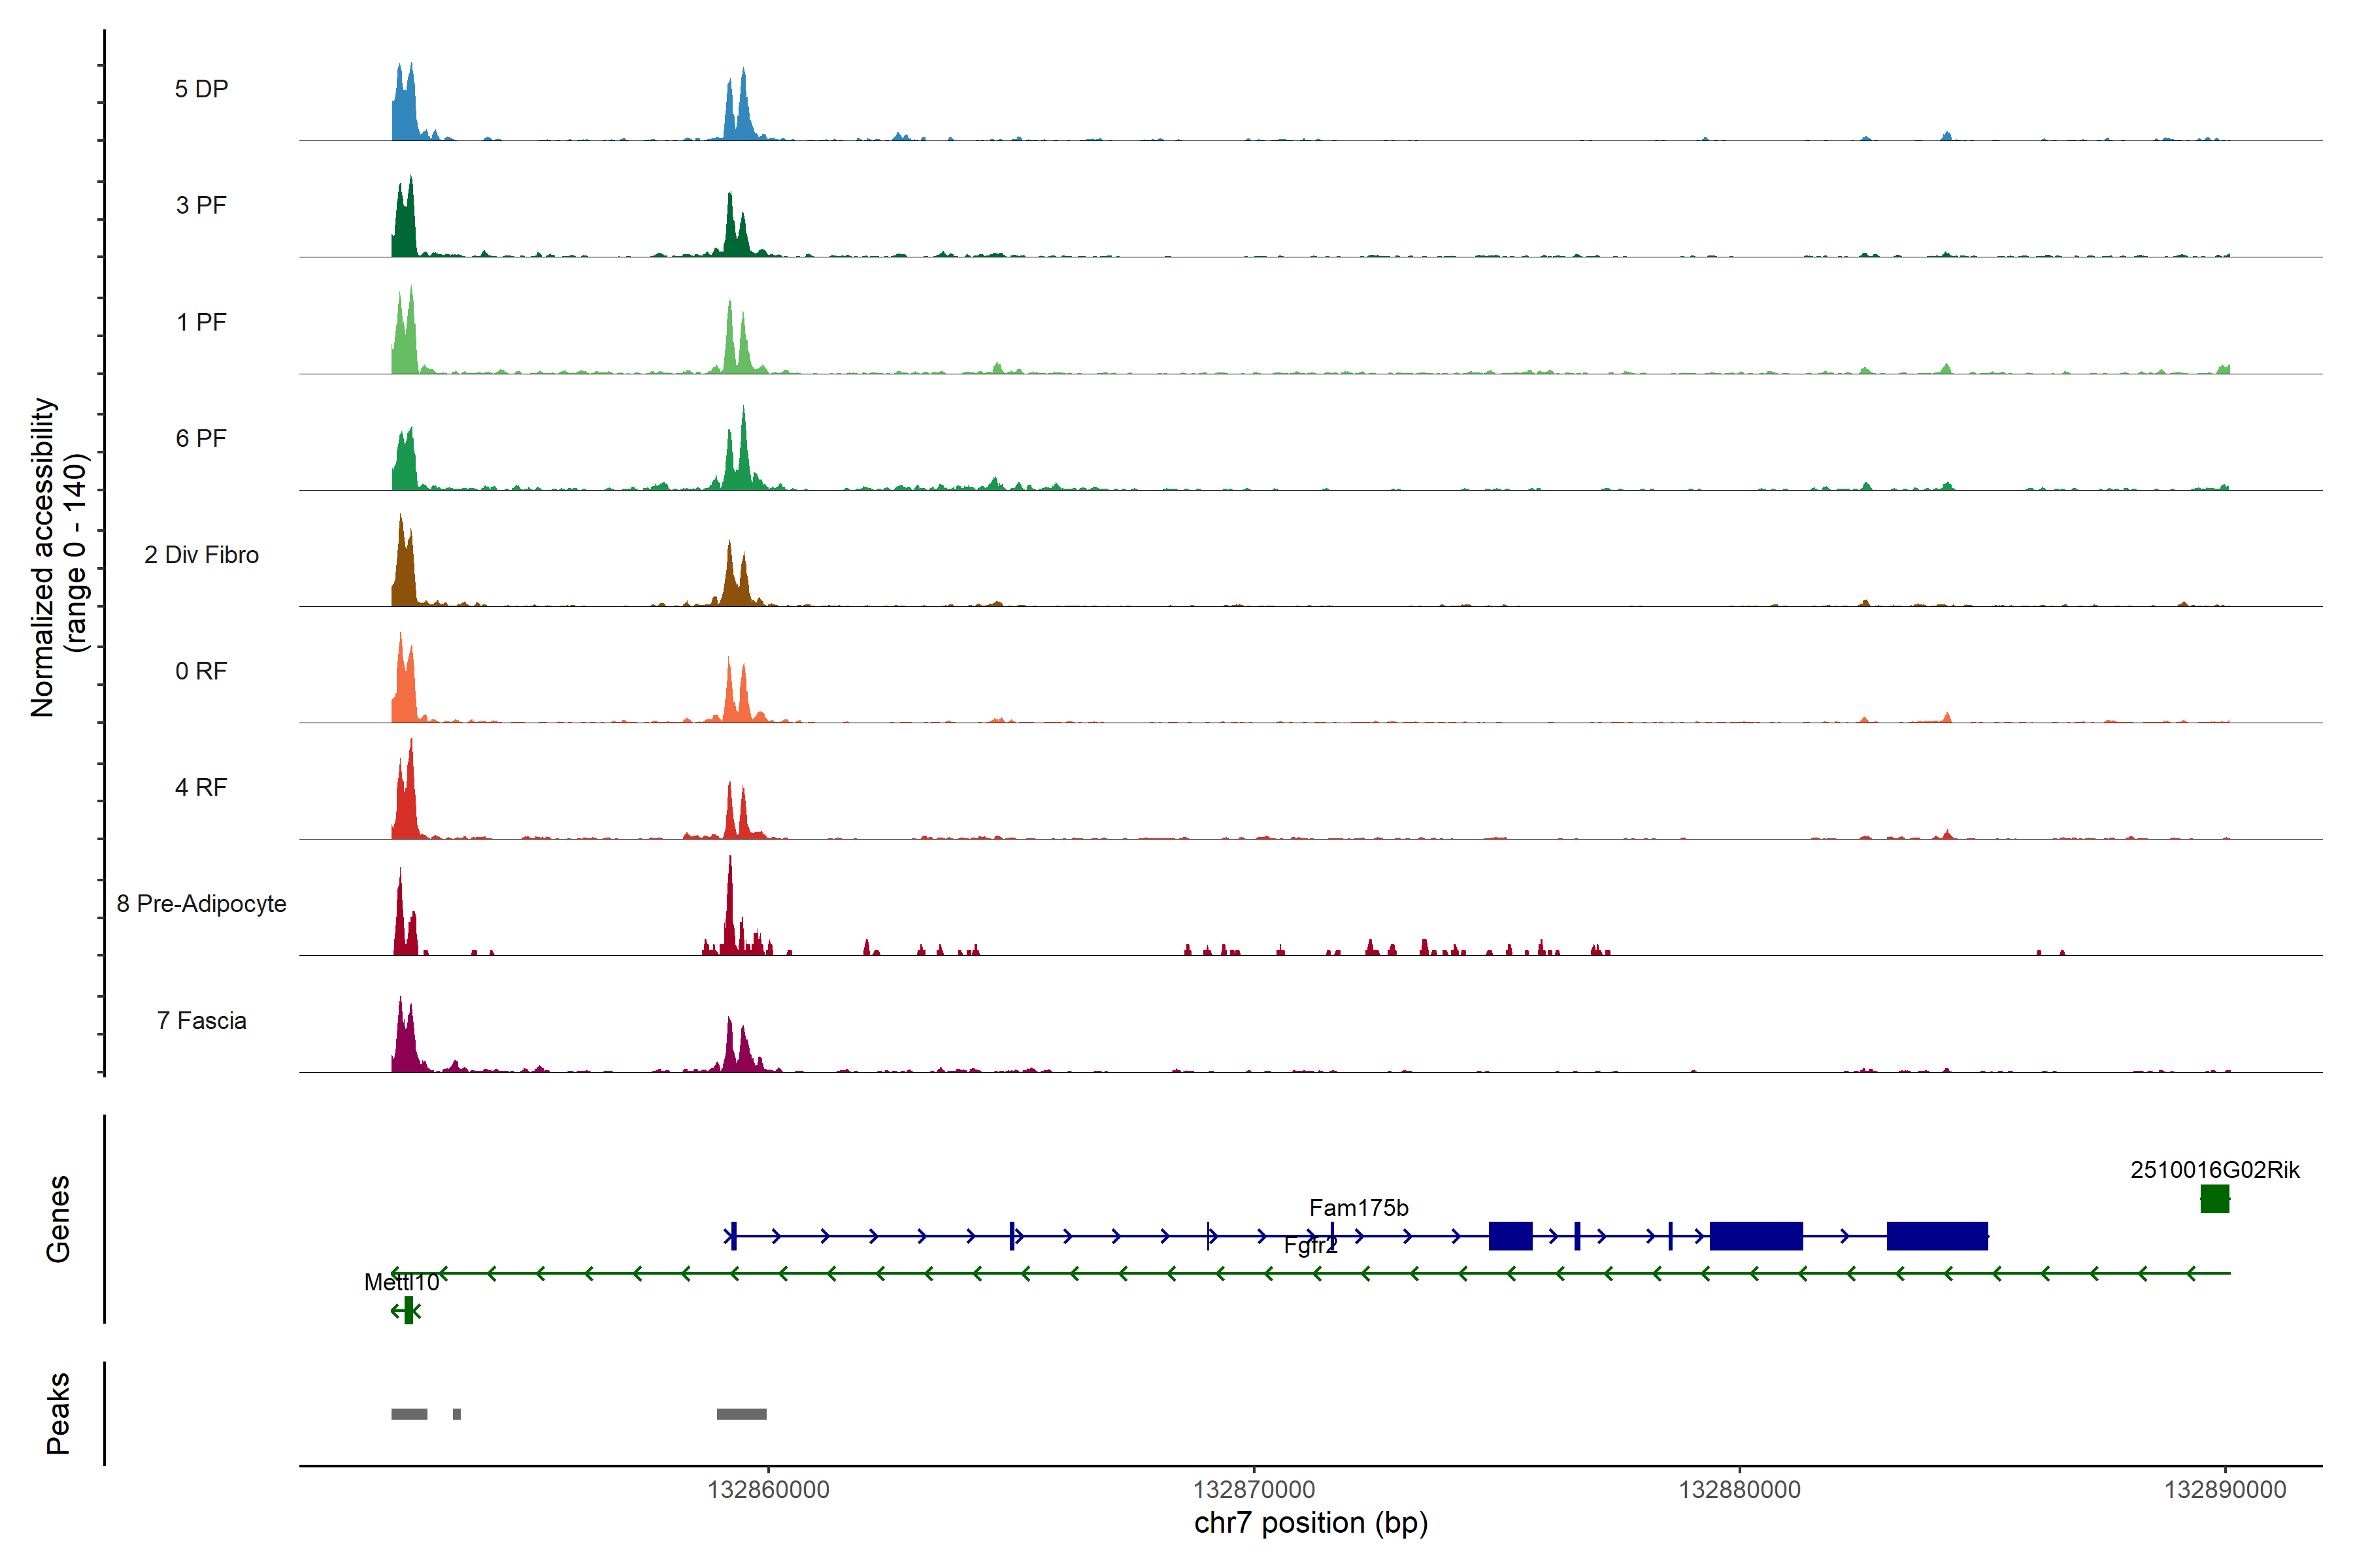Click the 132860000 axis tick label
Screen dimensions: 2353x1568
767,1489
